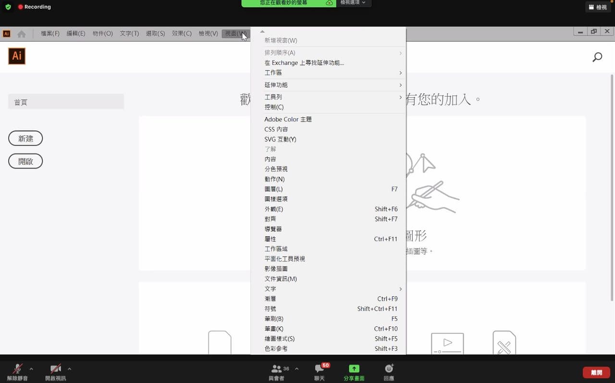This screenshot has height=383, width=615.
Task: Open 漸層 panel
Action: click(329, 299)
